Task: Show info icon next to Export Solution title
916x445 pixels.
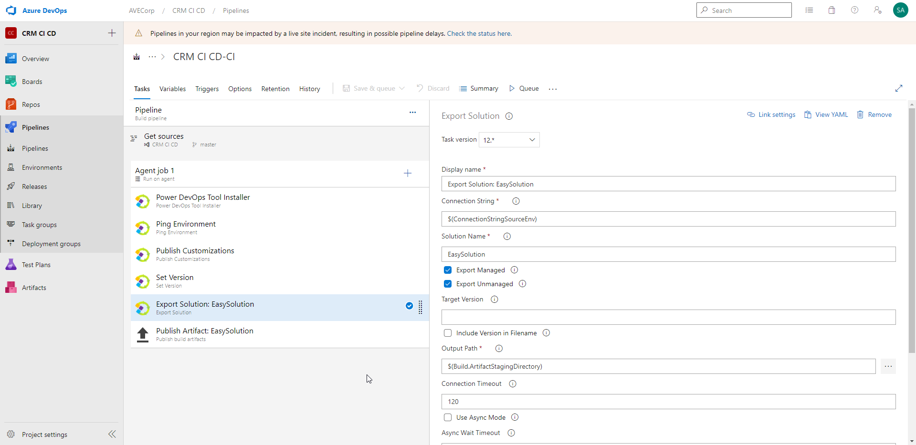Action: click(x=509, y=116)
